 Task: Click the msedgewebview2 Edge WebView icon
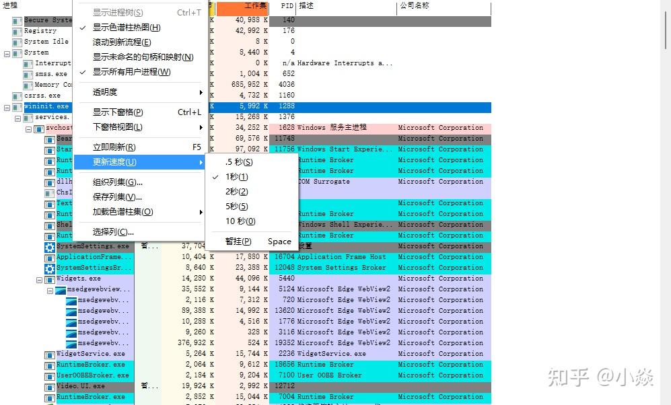[59, 289]
